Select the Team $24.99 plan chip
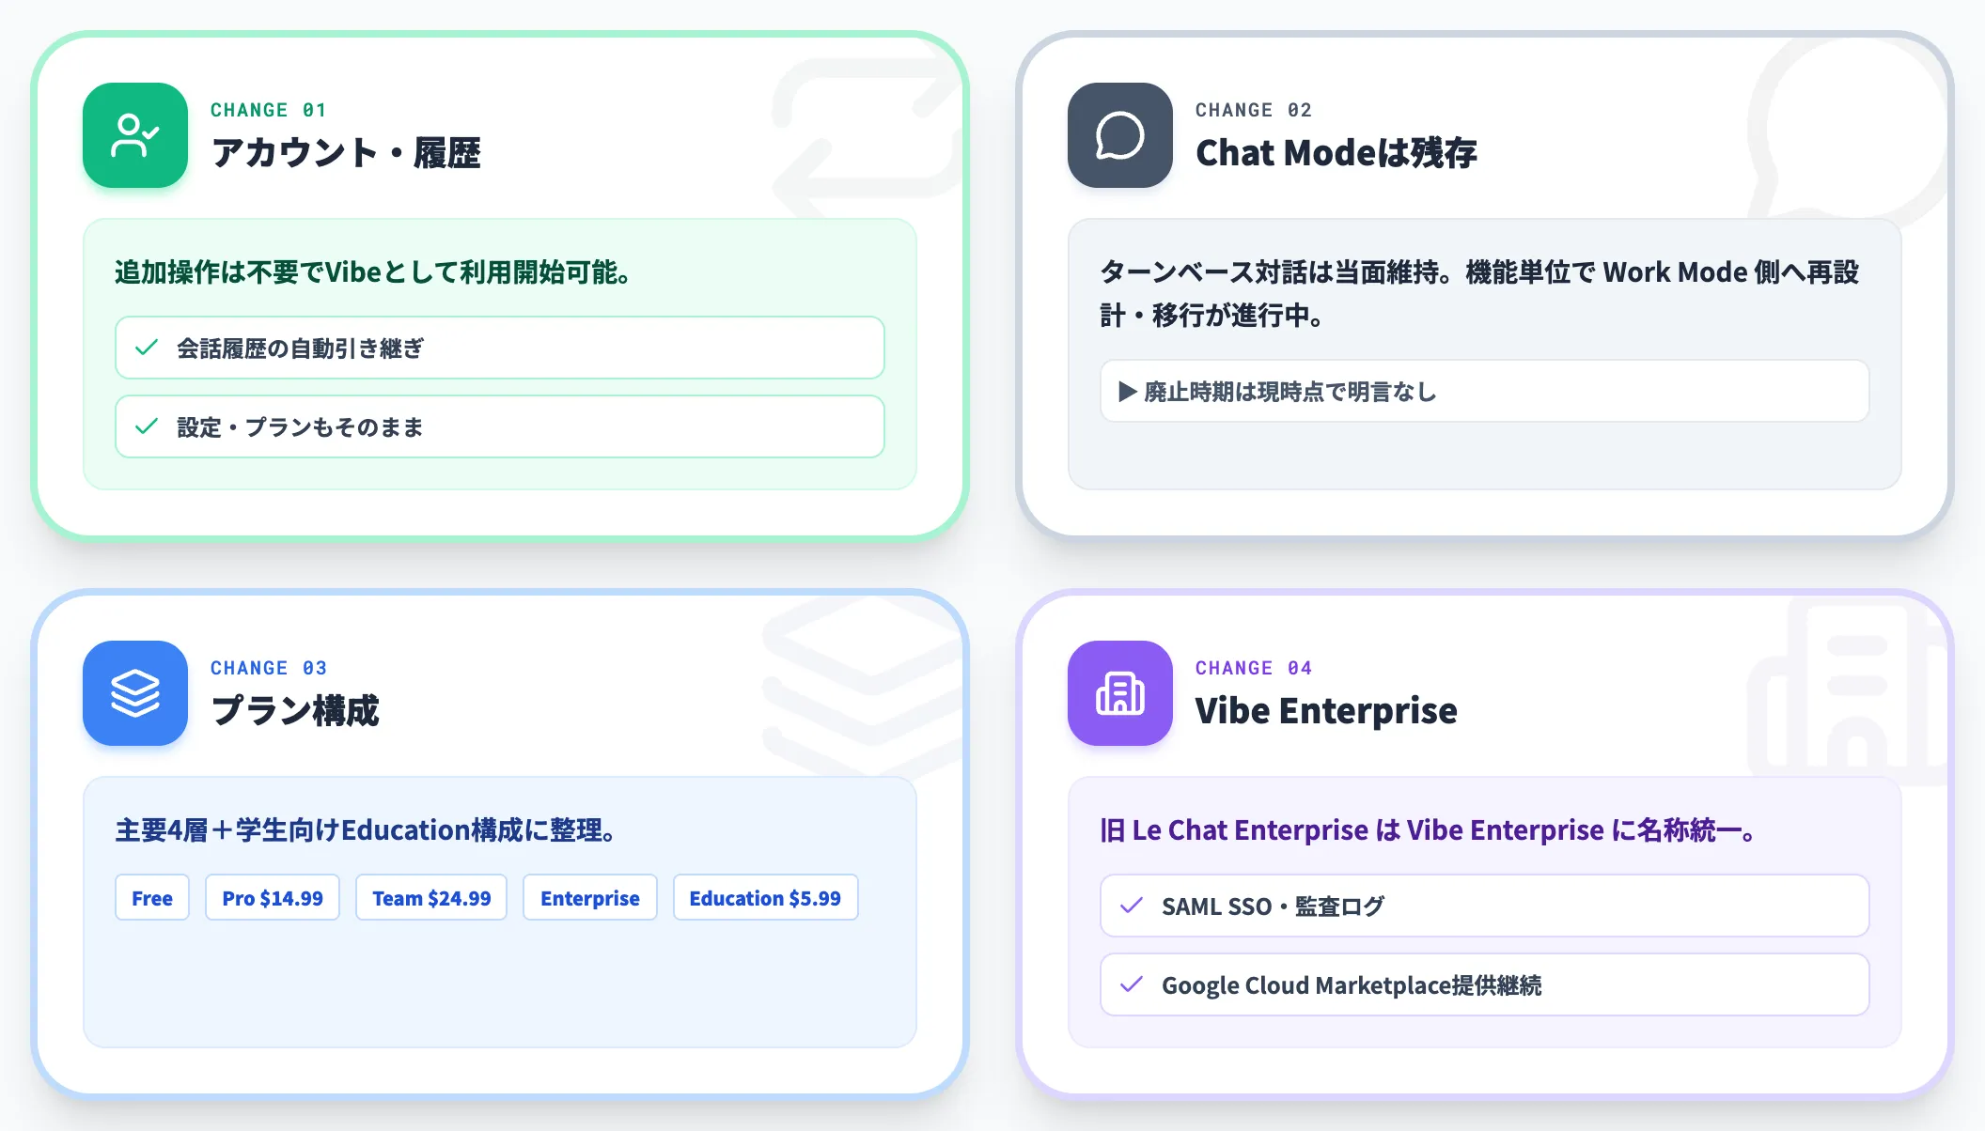This screenshot has width=1985, height=1131. pos(431,897)
